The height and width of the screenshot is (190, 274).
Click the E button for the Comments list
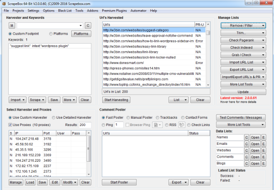point(263,157)
